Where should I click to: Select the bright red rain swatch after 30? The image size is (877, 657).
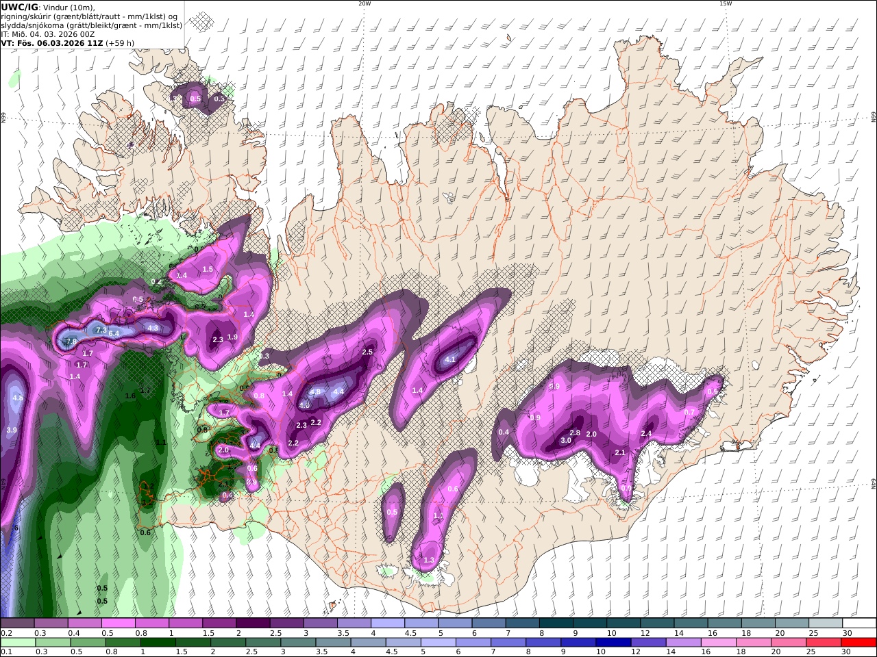[x=859, y=643]
